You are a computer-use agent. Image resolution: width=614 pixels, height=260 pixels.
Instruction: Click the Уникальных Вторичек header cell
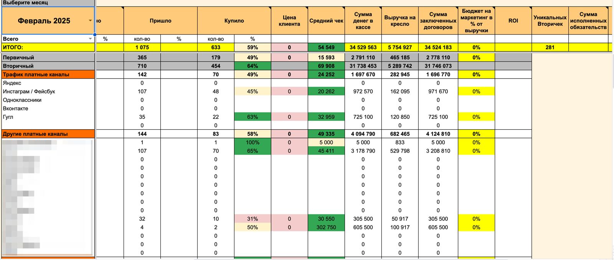(x=550, y=21)
